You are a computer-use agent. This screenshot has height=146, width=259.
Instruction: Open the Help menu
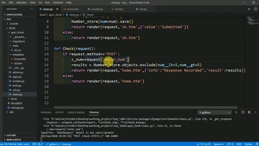(68, 2)
